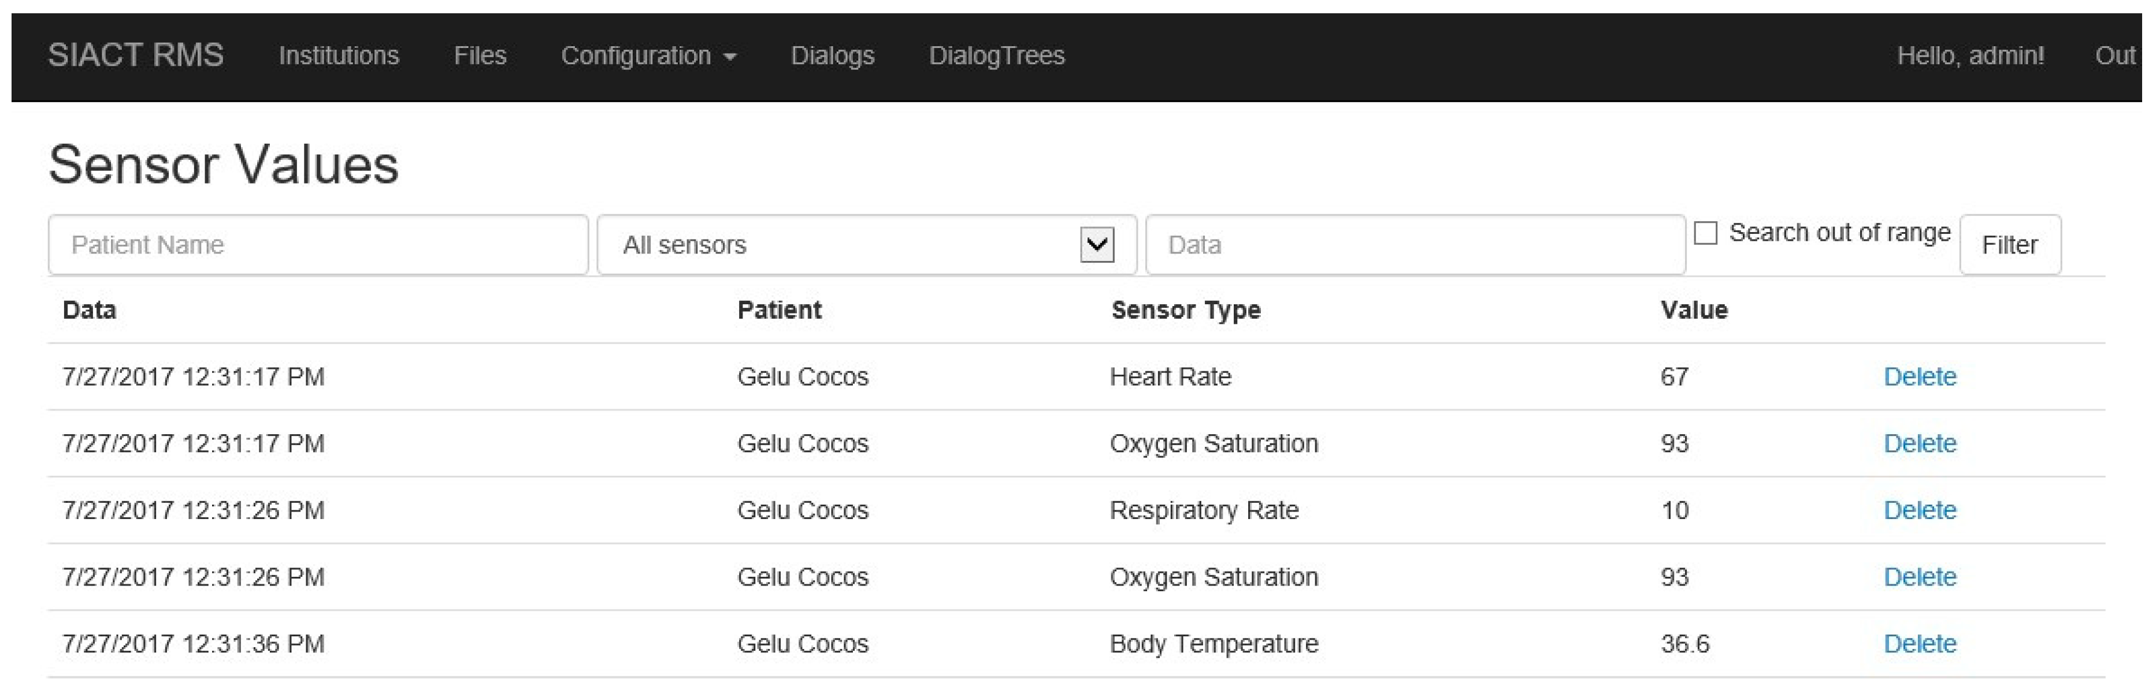
Task: Click the Data search input field
Action: [x=1415, y=244]
